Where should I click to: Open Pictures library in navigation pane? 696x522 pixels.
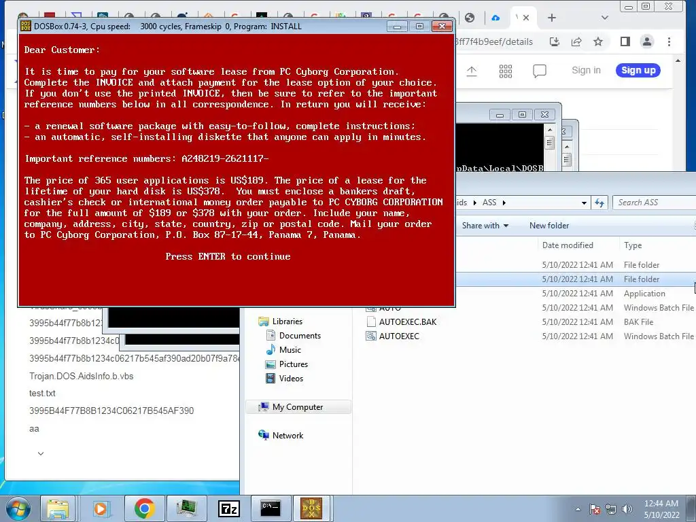click(x=294, y=364)
